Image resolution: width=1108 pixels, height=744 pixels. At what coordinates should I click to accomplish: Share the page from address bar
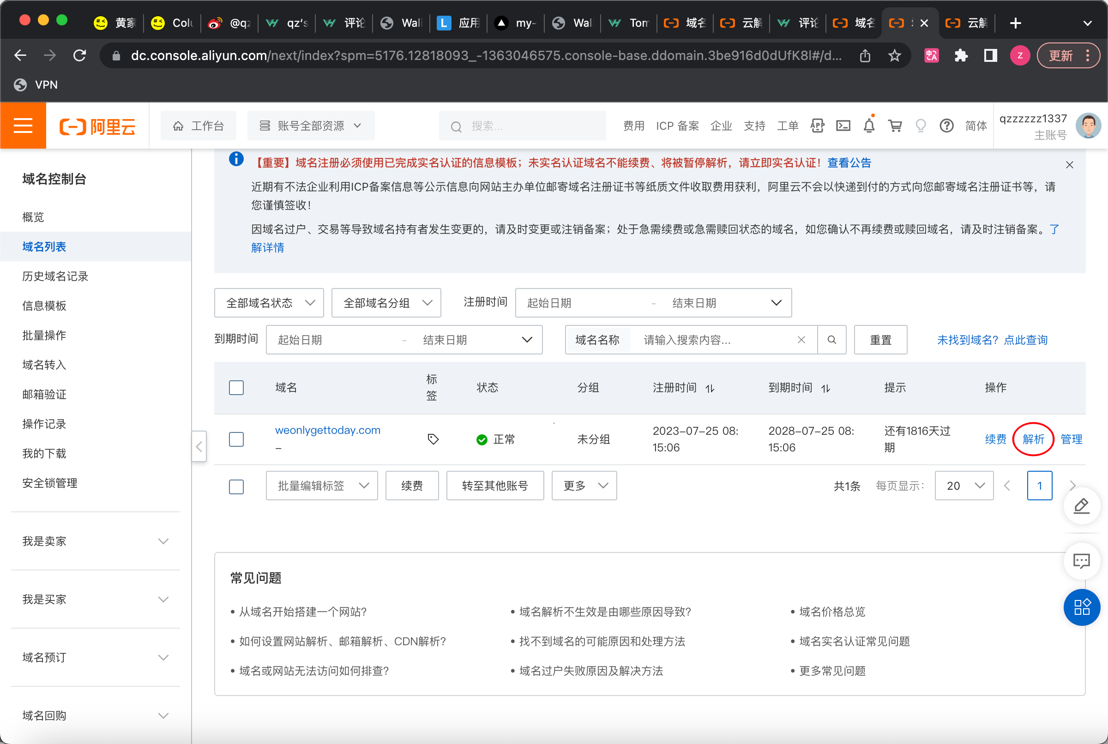[865, 55]
